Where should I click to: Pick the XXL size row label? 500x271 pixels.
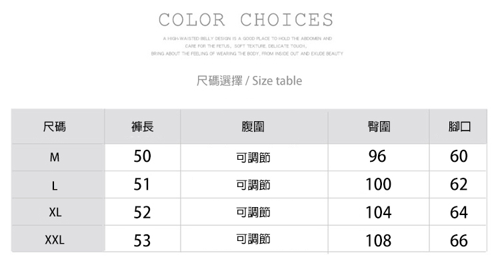[x=55, y=240]
